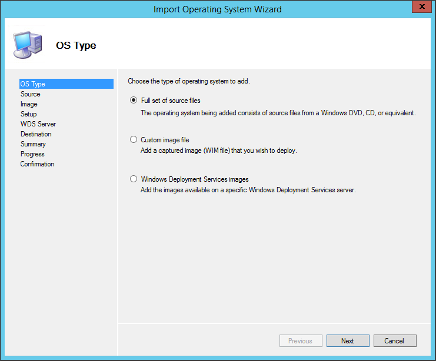436x361 pixels.
Task: Select the Setup step in sidebar
Action: (29, 114)
